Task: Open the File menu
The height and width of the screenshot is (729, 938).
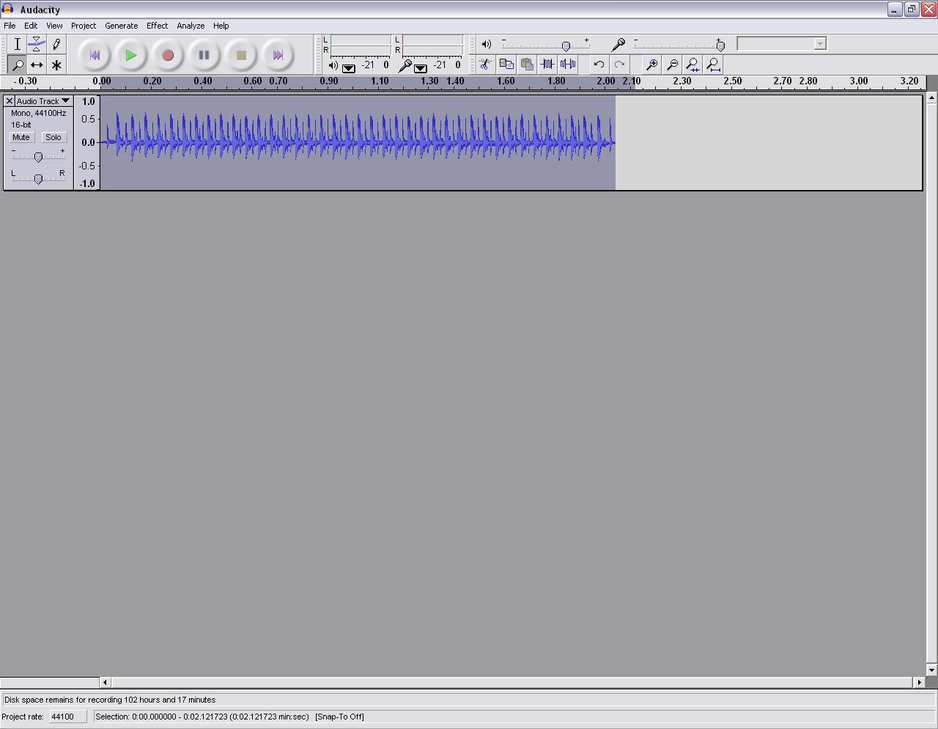Action: point(10,26)
